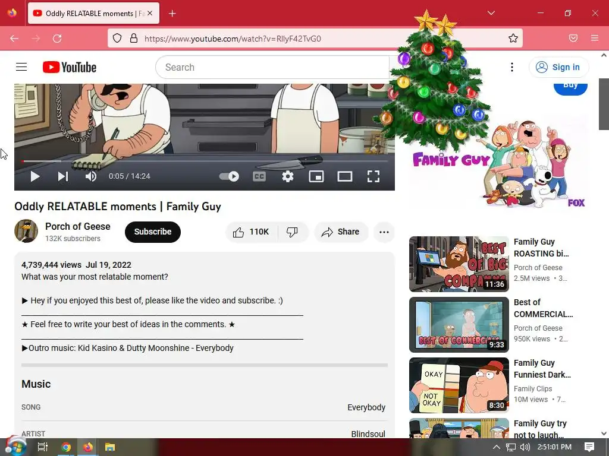Subscribe to Porch of Geese
The width and height of the screenshot is (609, 456).
pyautogui.click(x=153, y=232)
